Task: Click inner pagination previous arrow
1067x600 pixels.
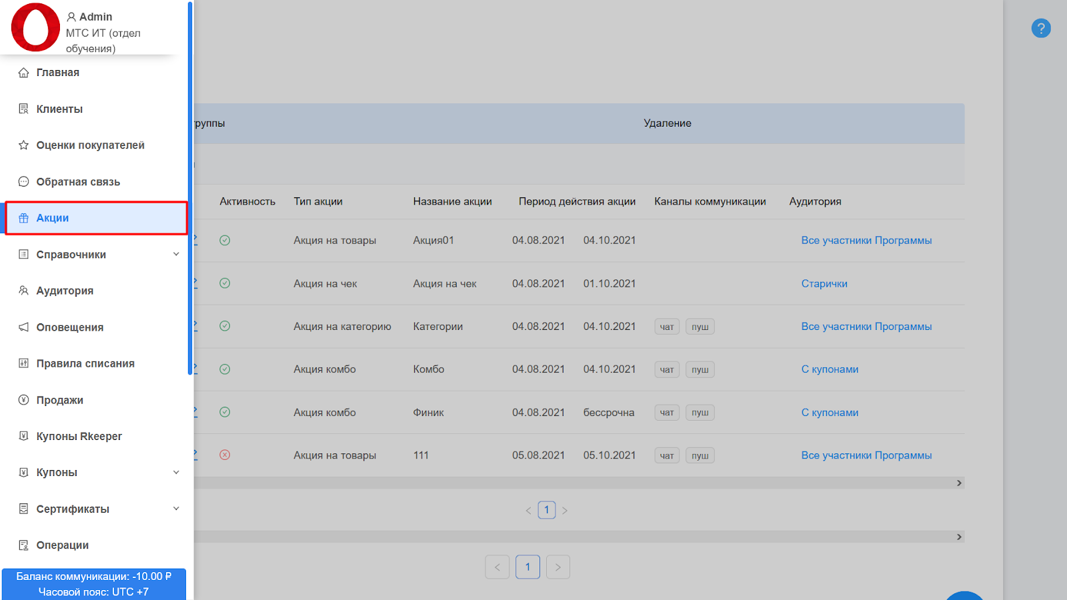Action: coord(528,511)
